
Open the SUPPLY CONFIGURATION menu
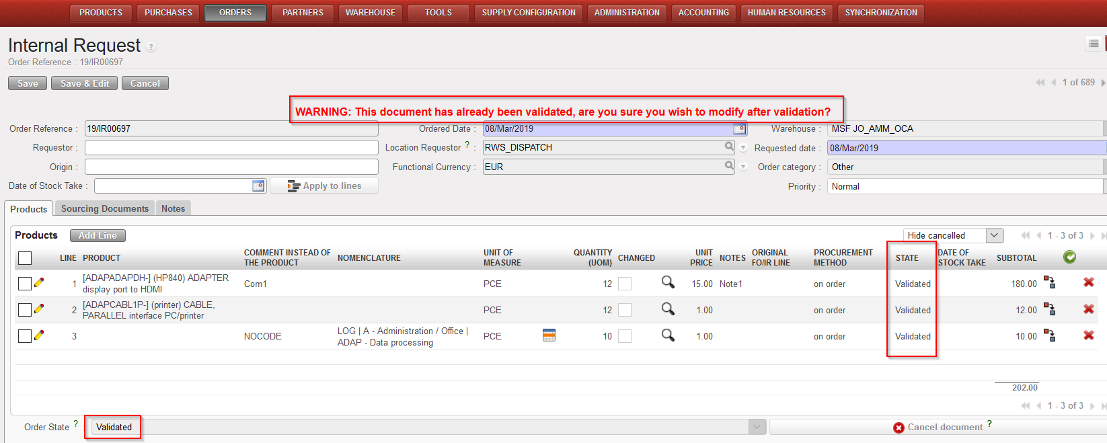coord(529,13)
